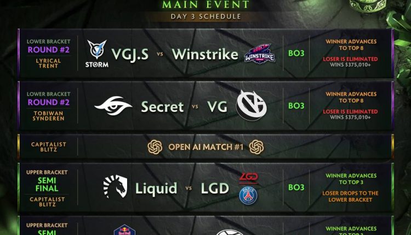Click the right OpenAI logo
The width and height of the screenshot is (411, 235).
point(256,147)
